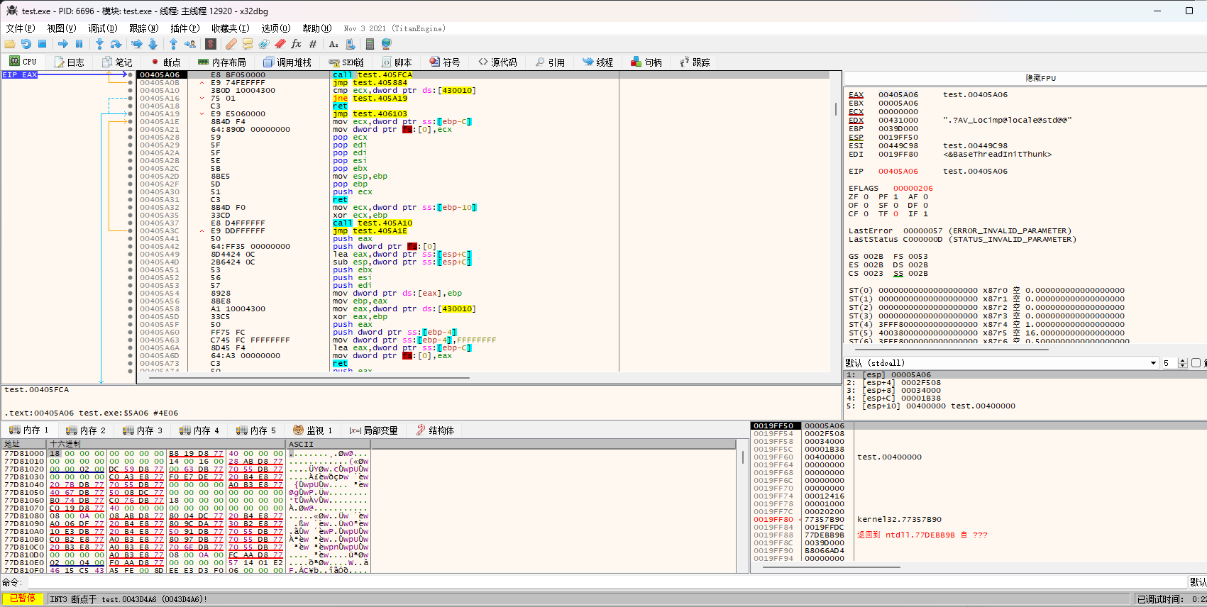Viewport: 1207px width, 607px height.
Task: Switch to the 调用堆栈 call stack tab
Action: tap(287, 62)
